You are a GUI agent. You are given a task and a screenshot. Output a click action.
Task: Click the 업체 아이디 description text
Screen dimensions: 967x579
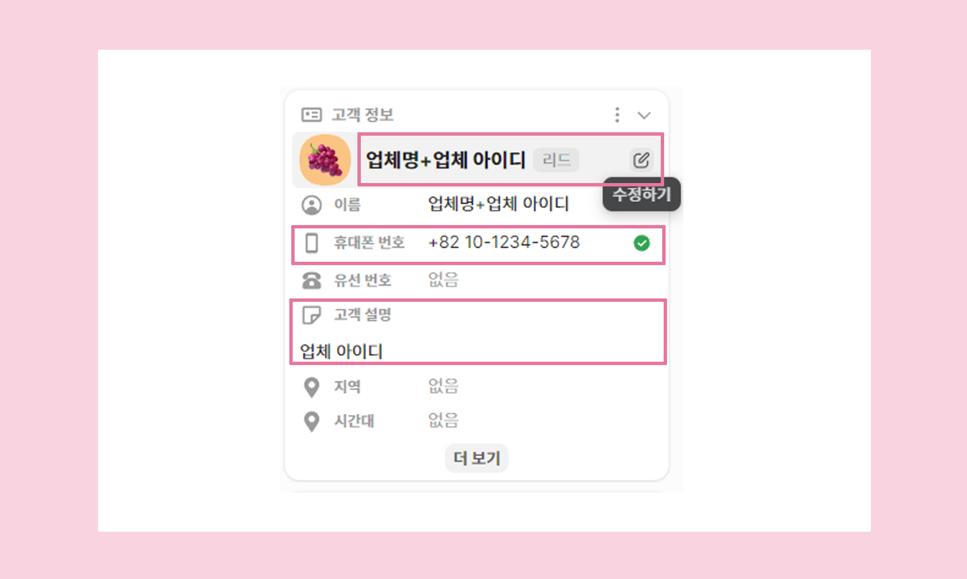tap(341, 351)
